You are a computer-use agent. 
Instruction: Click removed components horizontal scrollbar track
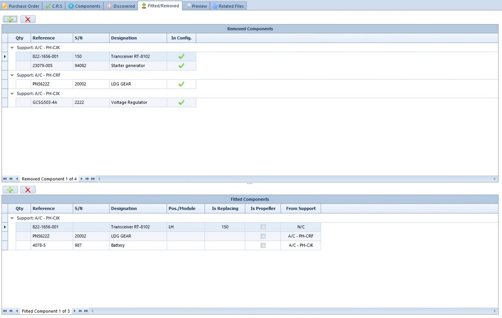point(297,179)
